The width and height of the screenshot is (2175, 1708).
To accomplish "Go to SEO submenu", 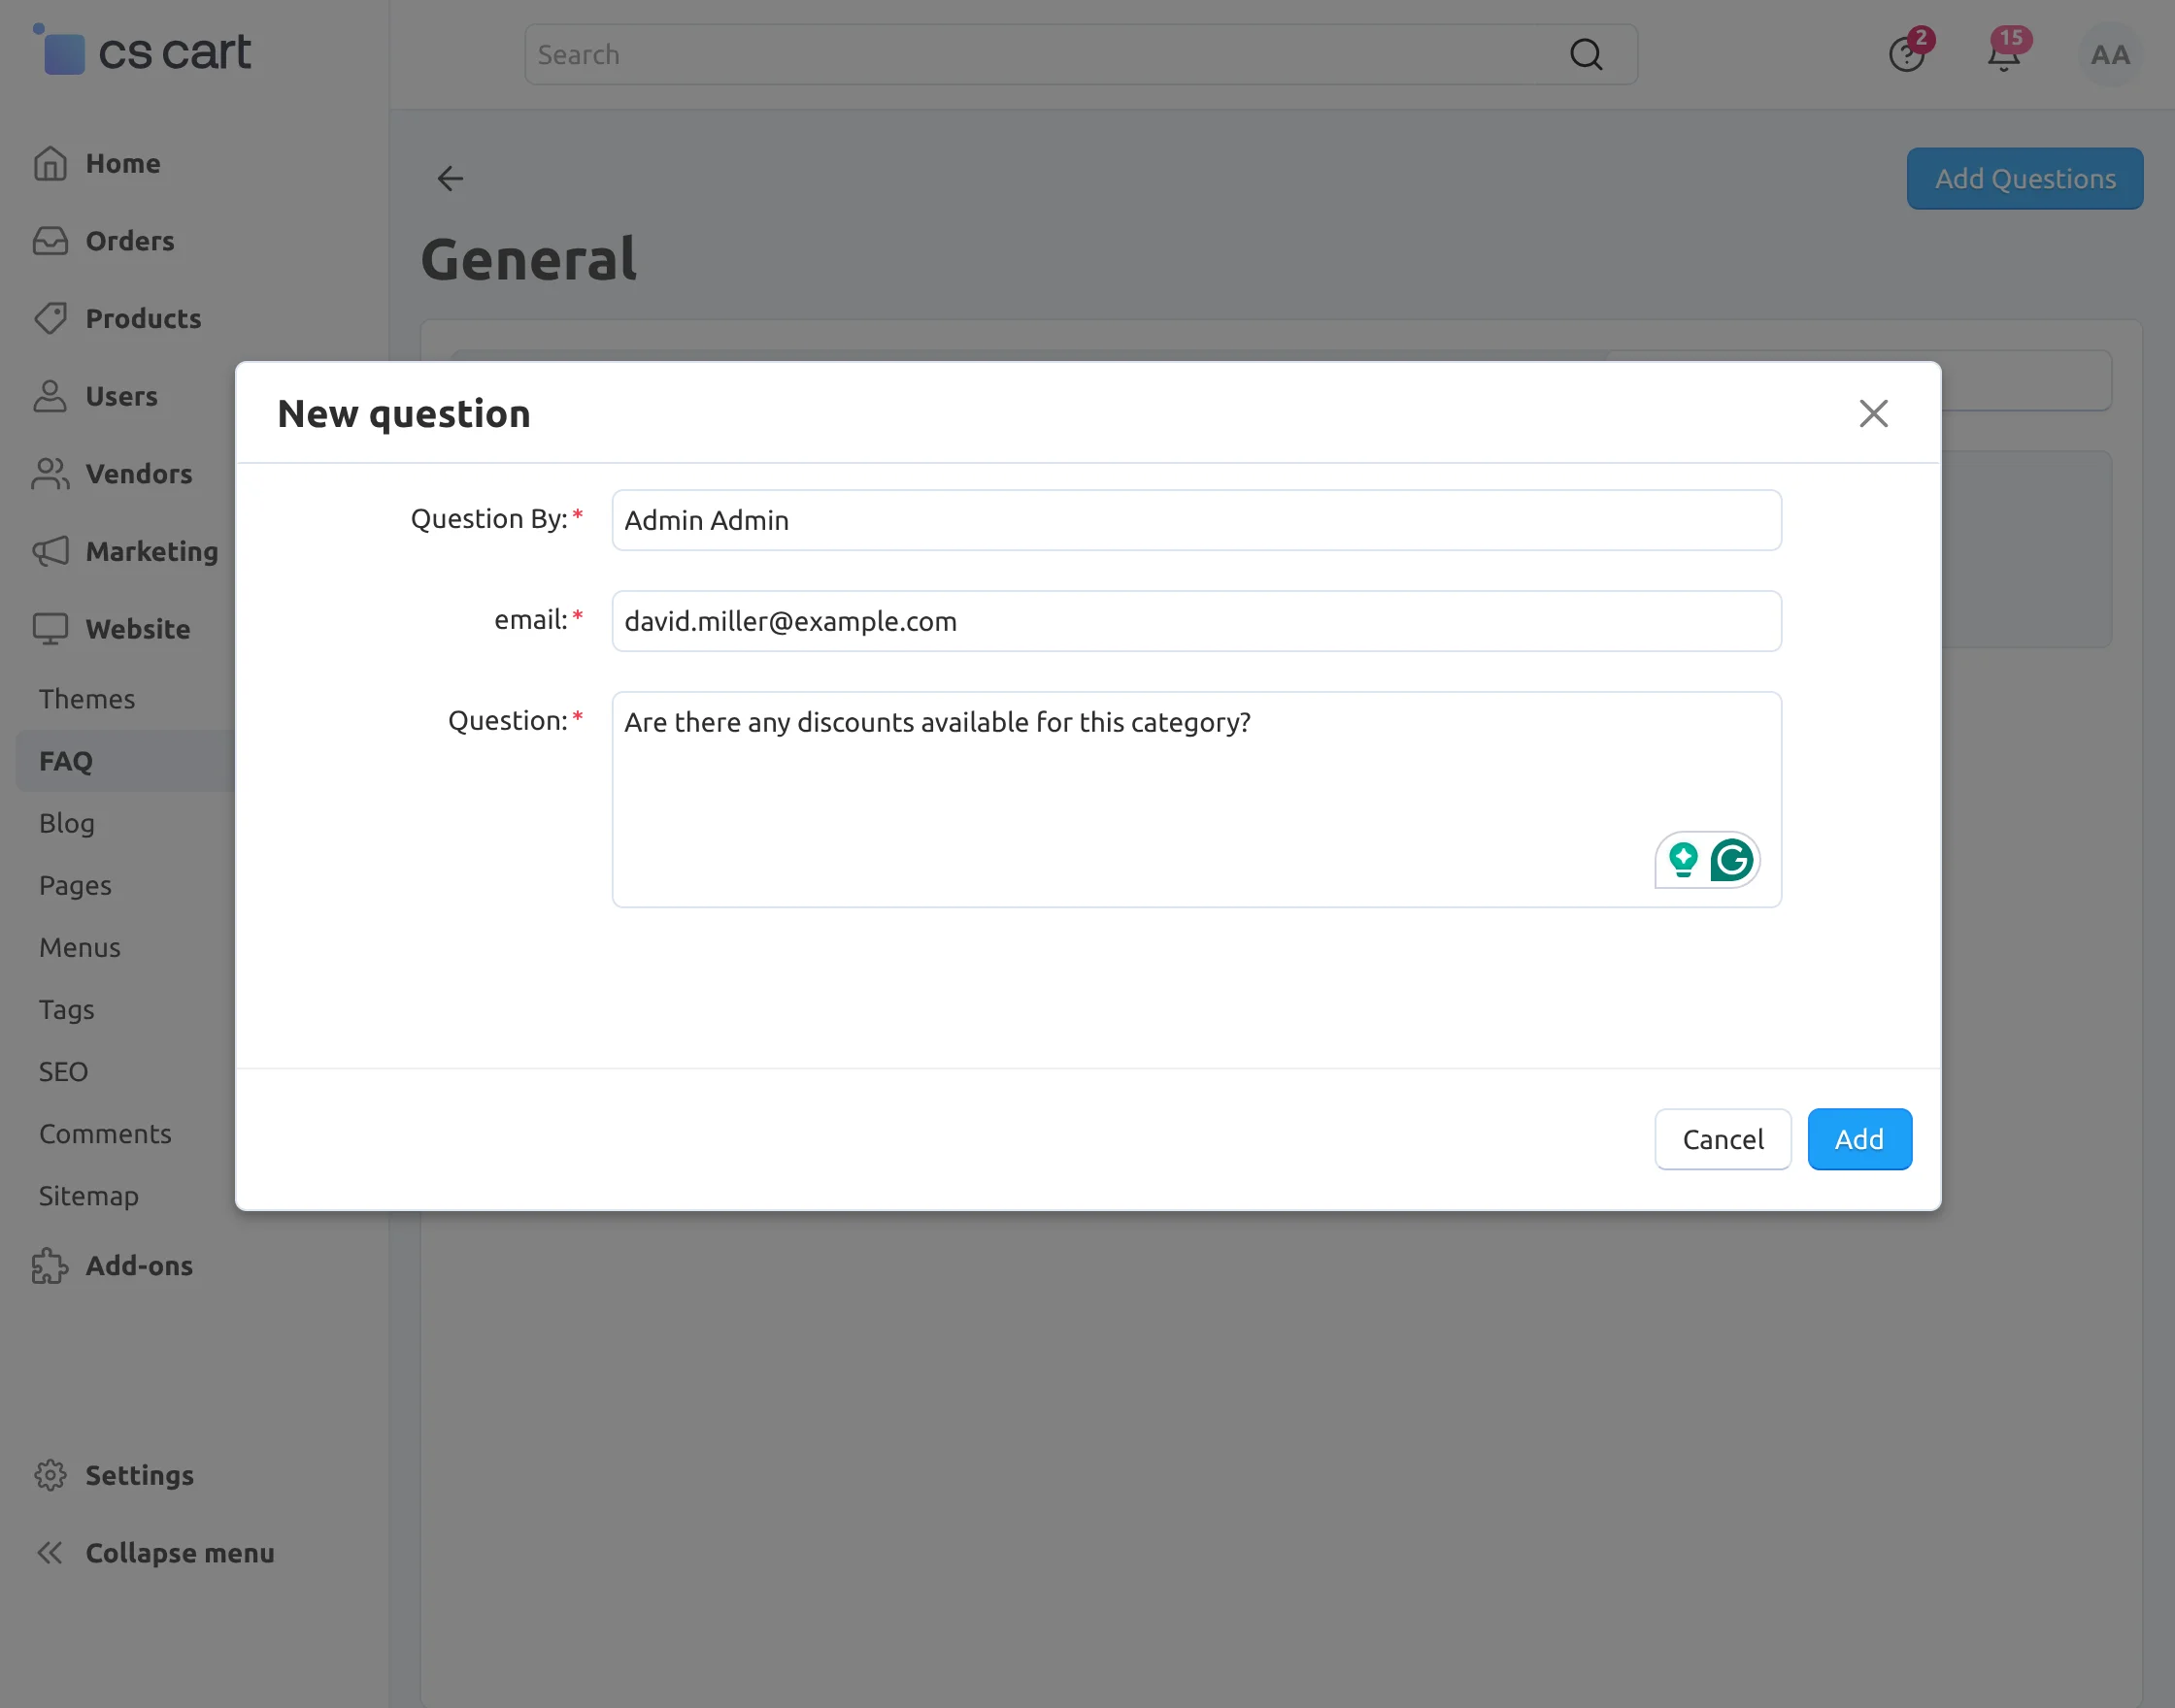I will click(63, 1072).
